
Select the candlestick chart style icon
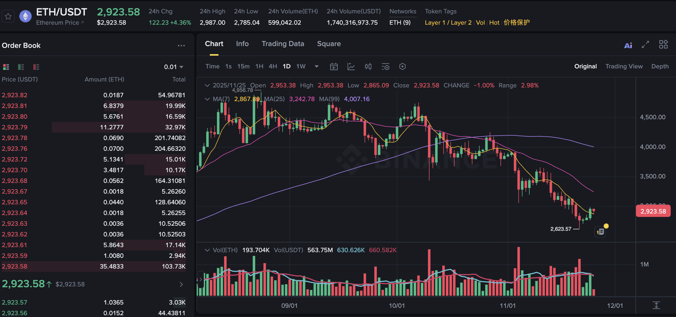tap(368, 66)
